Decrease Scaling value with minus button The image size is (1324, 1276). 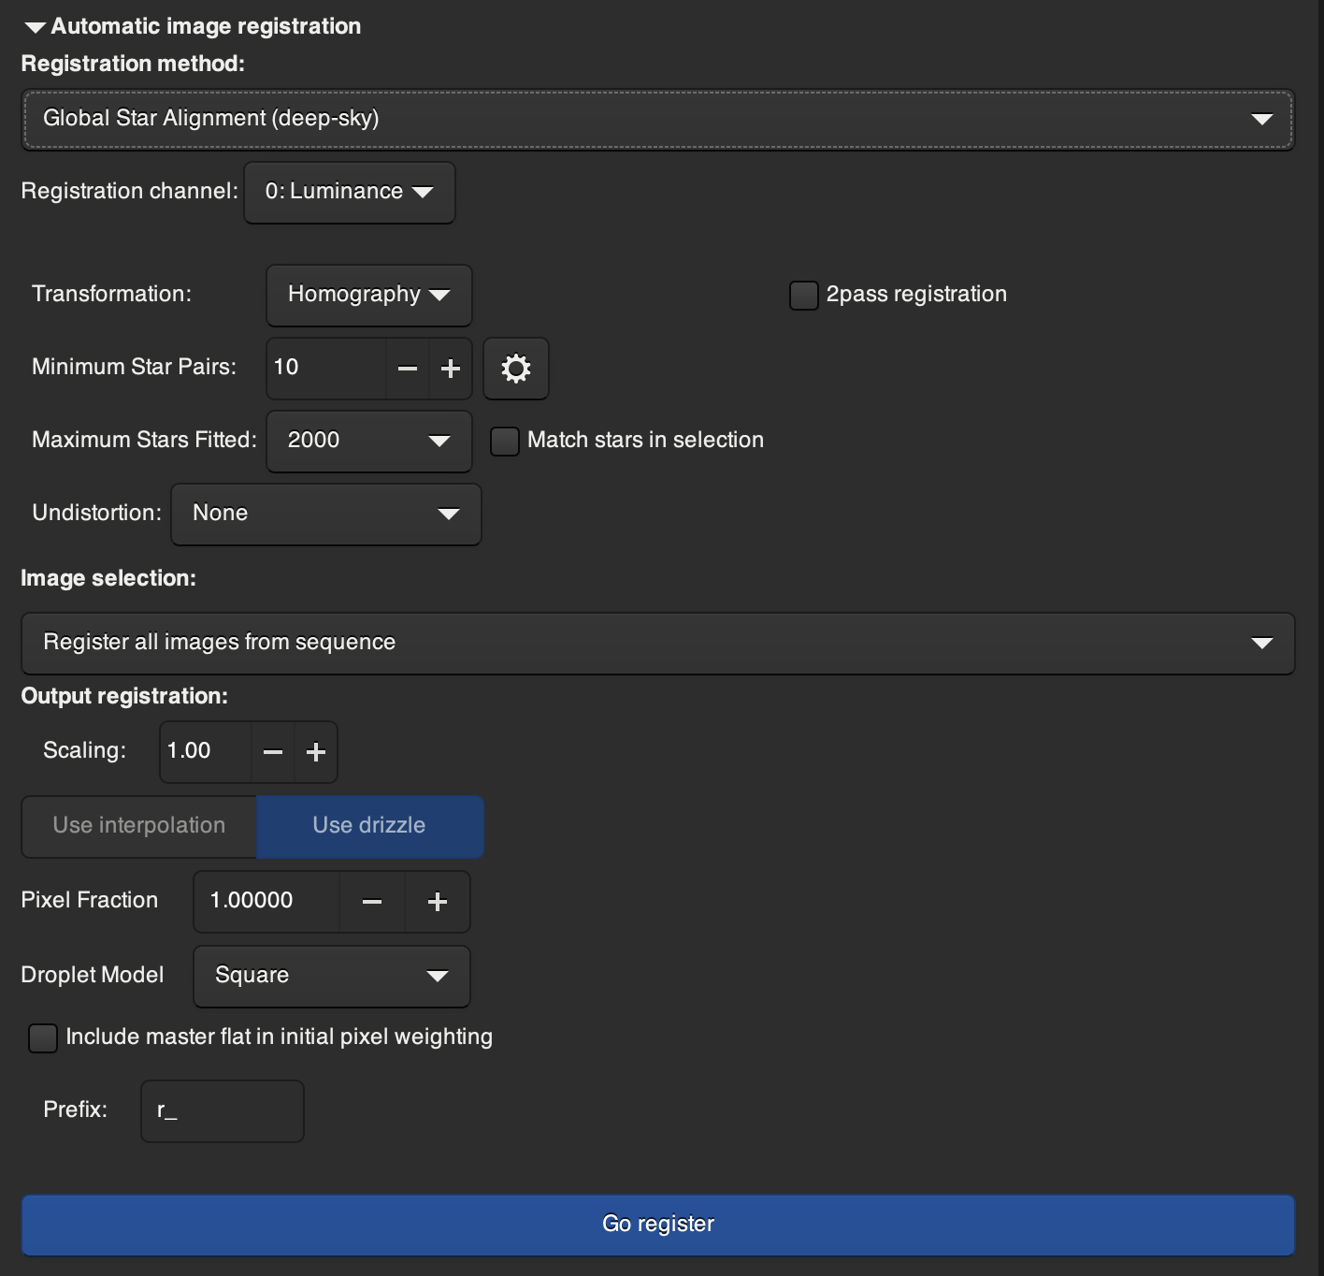point(273,752)
